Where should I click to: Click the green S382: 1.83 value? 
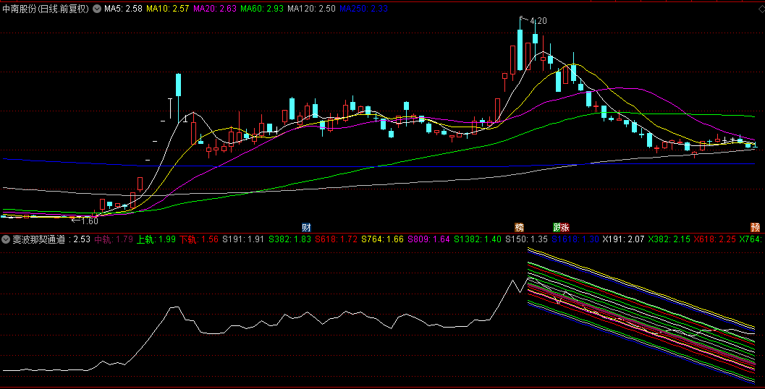(x=289, y=239)
